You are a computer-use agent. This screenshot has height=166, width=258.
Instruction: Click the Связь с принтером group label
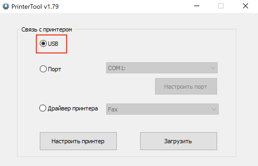47,30
